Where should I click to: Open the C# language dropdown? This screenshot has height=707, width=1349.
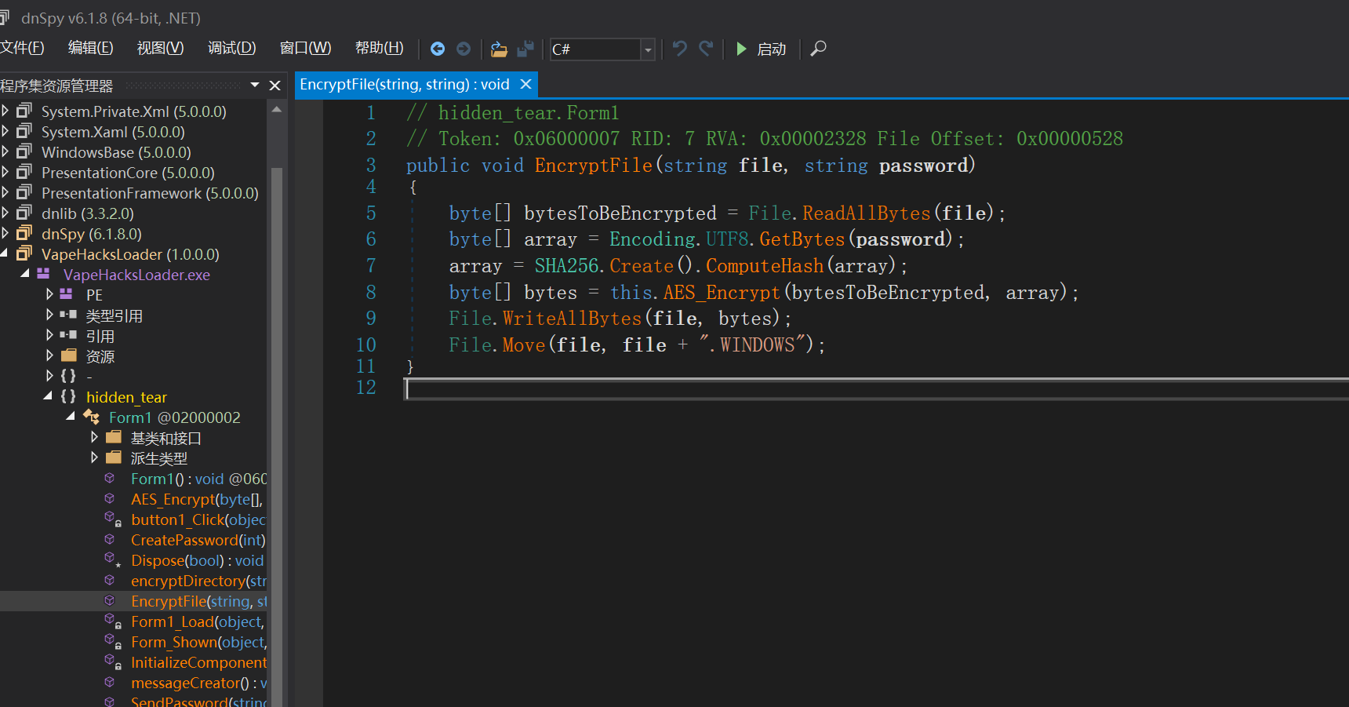(x=648, y=49)
